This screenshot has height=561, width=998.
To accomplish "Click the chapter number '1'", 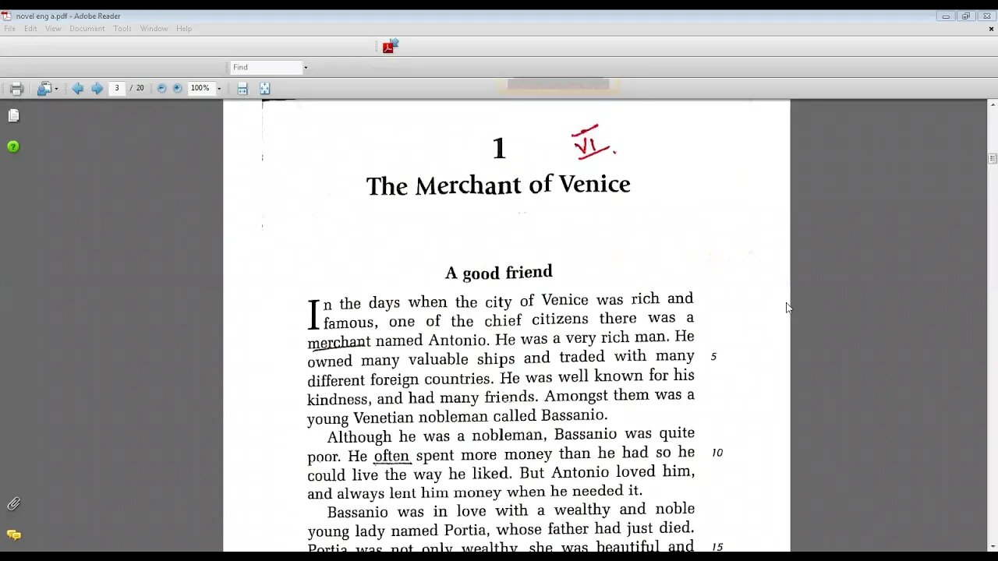I will (x=499, y=148).
